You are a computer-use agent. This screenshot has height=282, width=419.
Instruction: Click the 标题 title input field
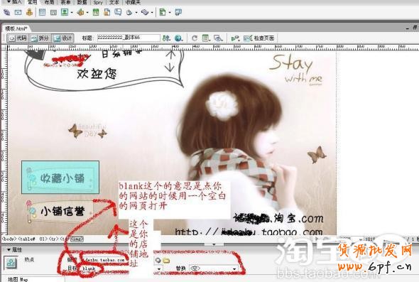[x=129, y=38]
